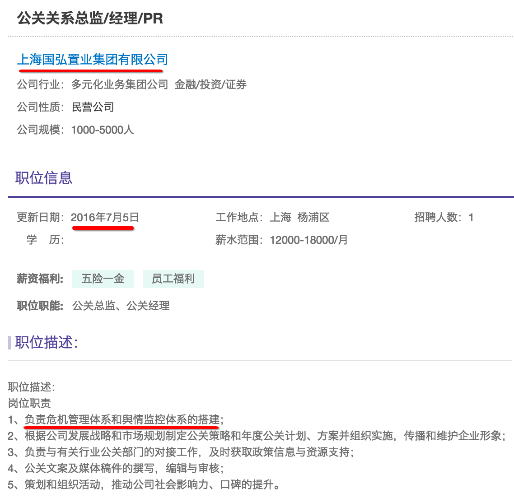Viewport: 514px width, 503px height.
Task: Click the 招聘人数 value 1
Action: click(471, 217)
